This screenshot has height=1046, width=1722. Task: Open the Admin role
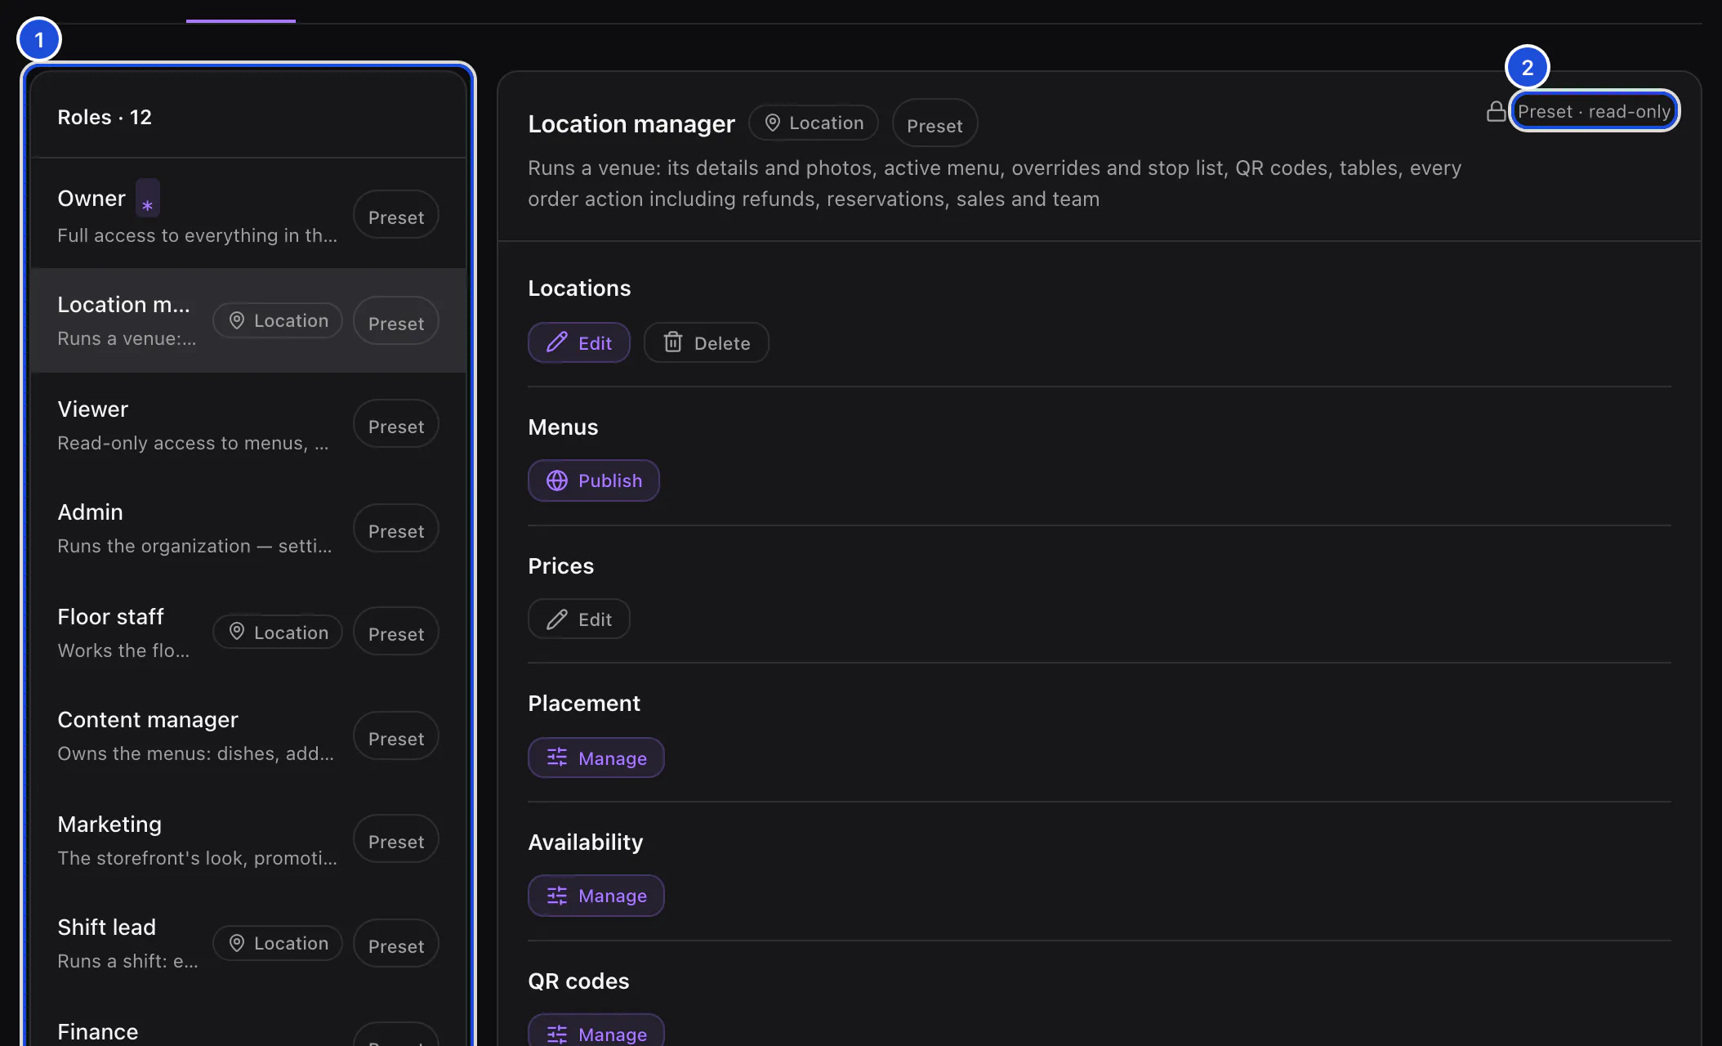[x=248, y=529]
